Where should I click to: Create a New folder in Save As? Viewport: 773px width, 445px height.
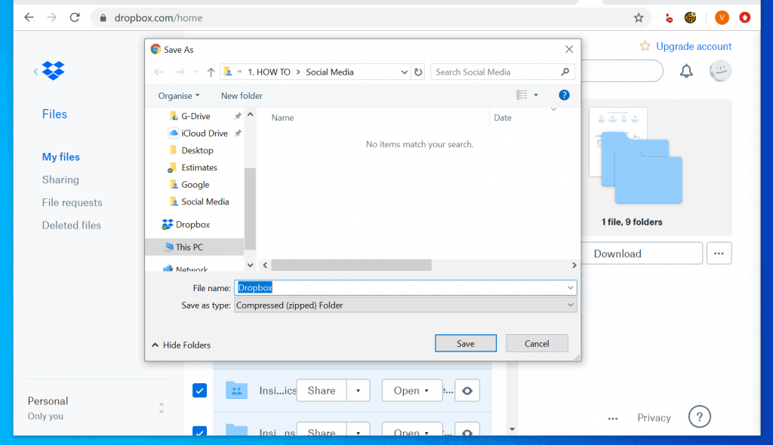pos(242,96)
